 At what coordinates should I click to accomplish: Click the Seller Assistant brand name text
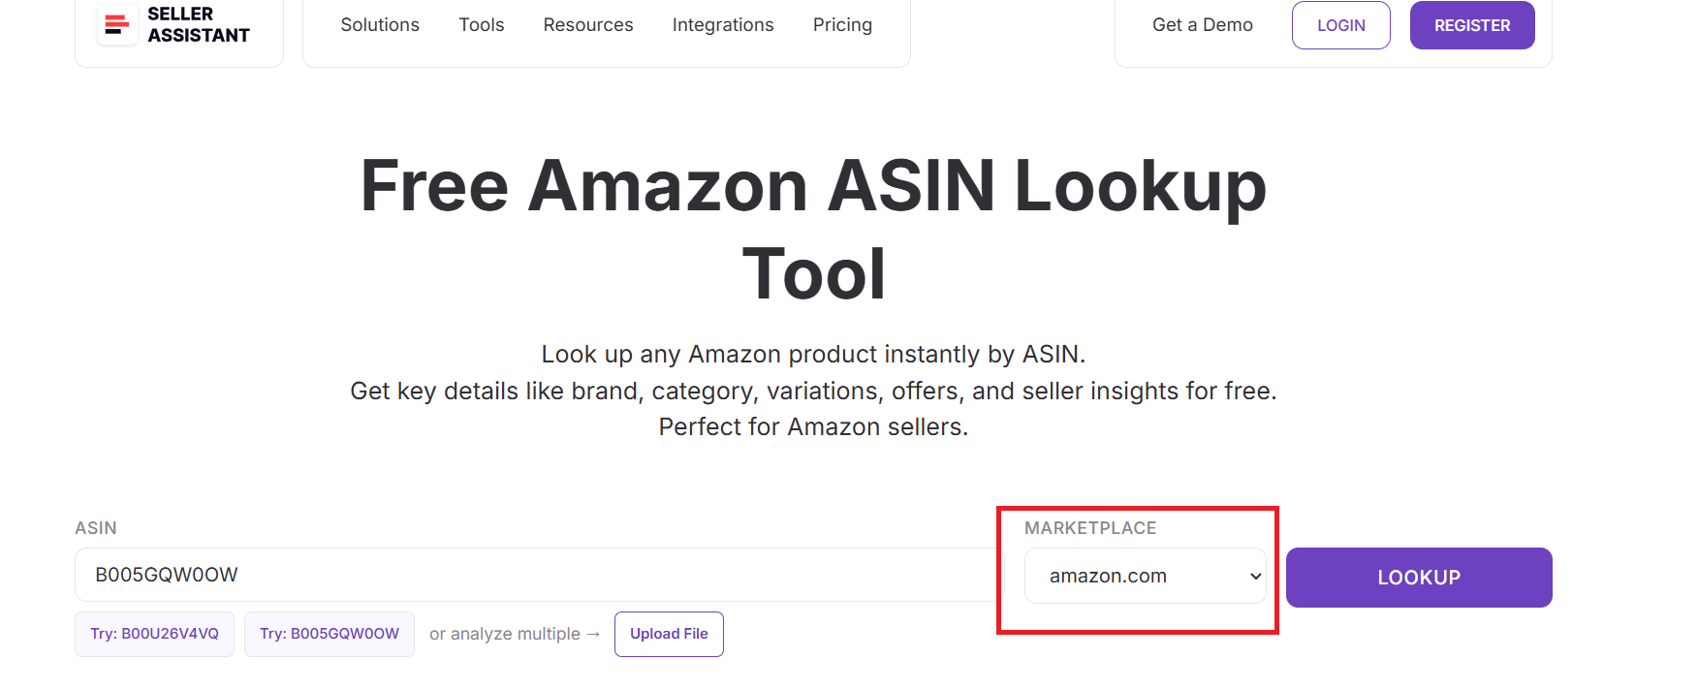[x=197, y=26]
